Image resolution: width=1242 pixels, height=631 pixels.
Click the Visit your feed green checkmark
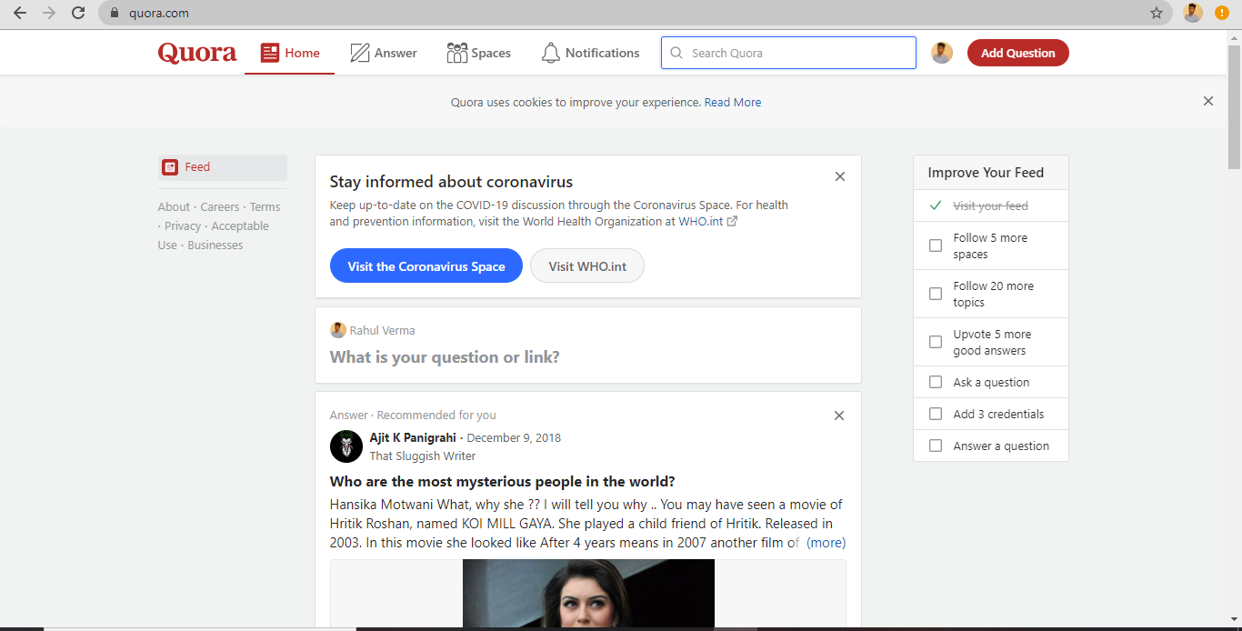coord(936,205)
